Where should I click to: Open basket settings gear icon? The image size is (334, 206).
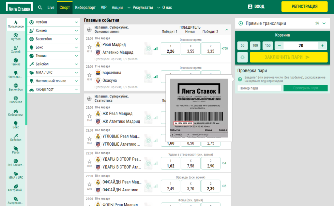tap(242, 57)
